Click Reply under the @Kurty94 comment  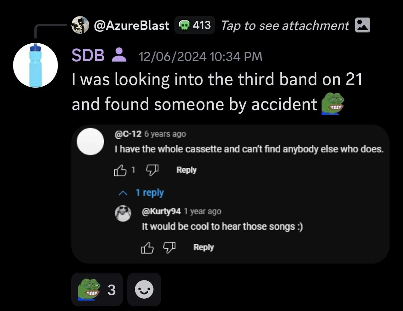coord(204,247)
